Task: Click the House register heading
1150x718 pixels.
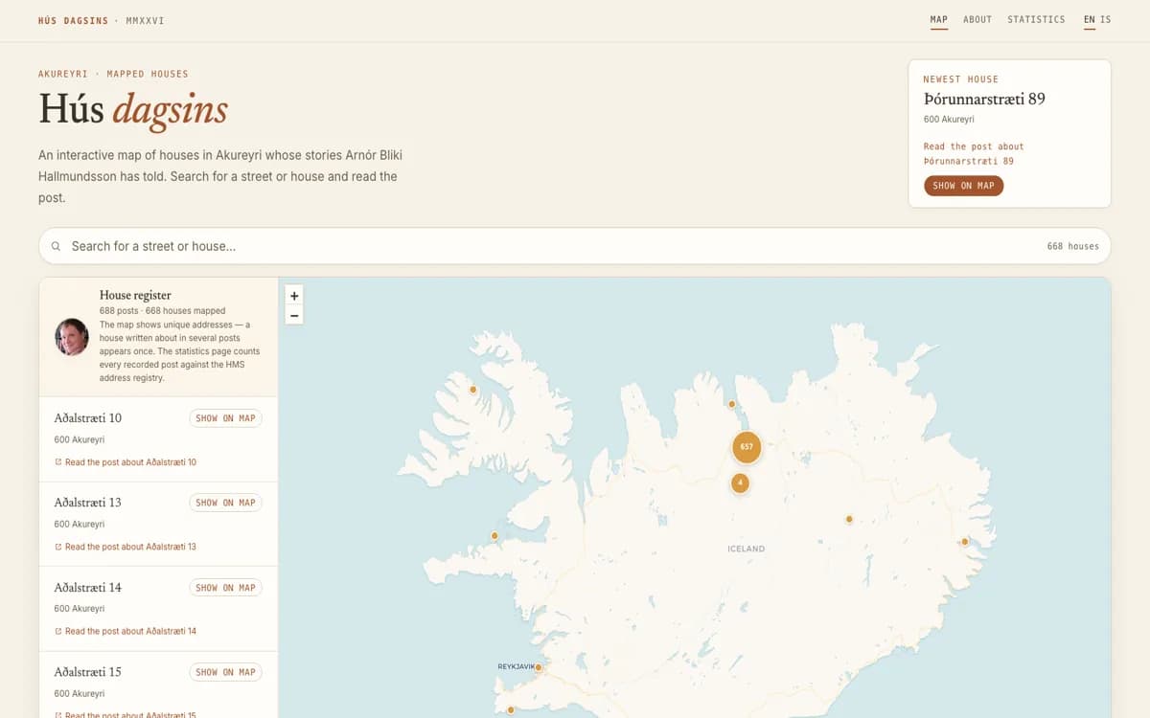Action: 135,295
